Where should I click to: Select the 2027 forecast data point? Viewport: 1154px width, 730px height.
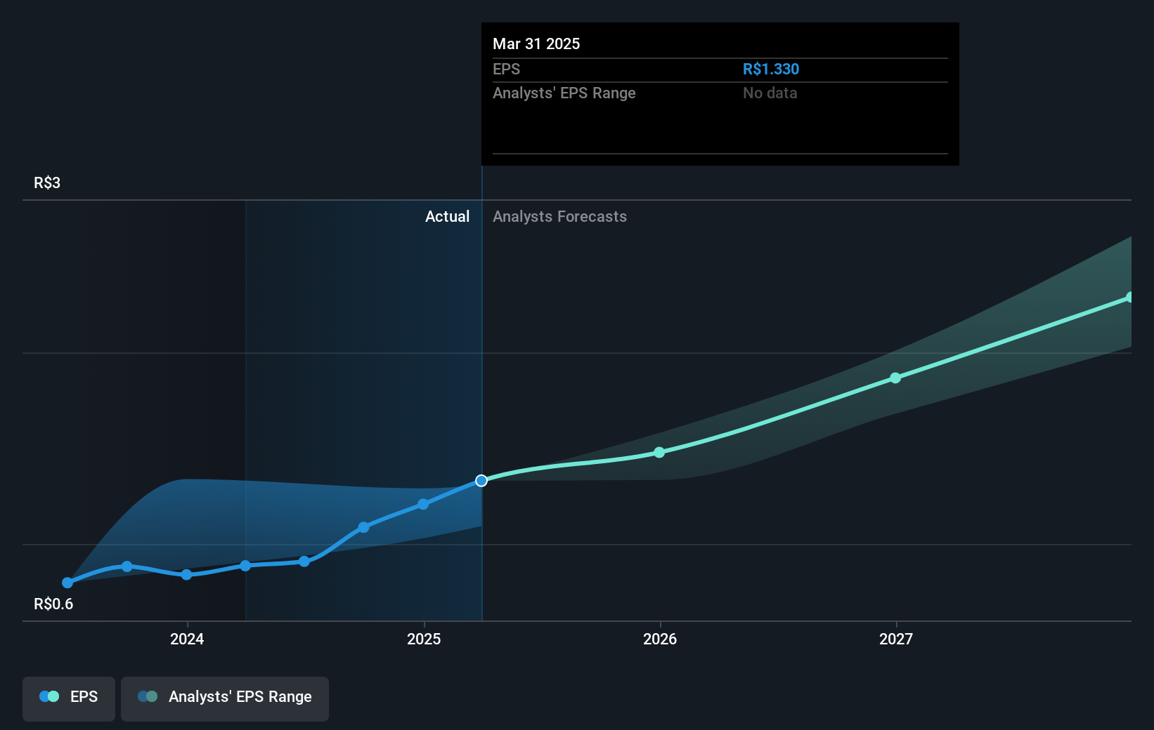(x=895, y=378)
